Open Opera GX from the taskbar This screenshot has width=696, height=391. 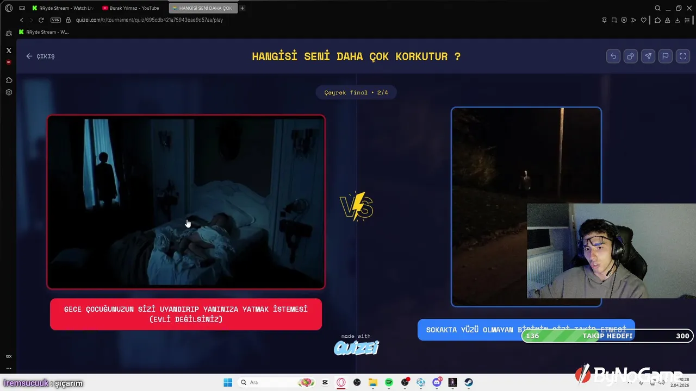click(x=341, y=382)
